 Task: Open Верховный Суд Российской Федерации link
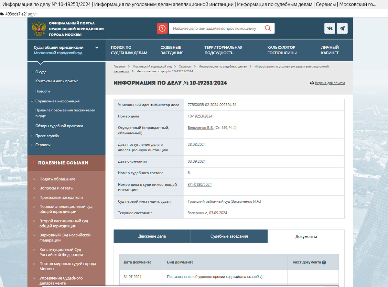[65, 238]
